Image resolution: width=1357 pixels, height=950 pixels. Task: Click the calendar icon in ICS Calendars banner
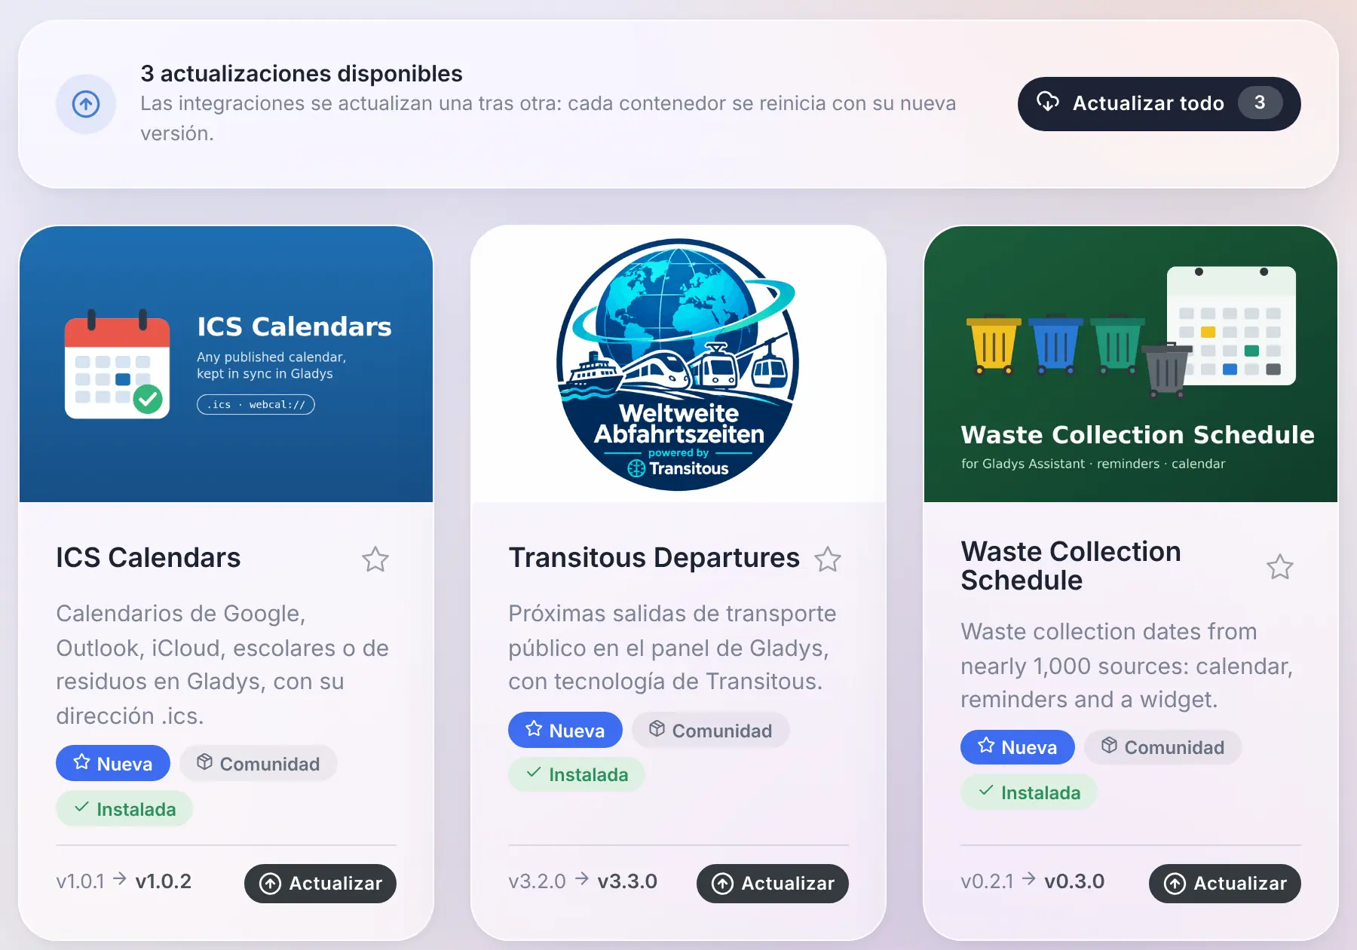(x=118, y=363)
